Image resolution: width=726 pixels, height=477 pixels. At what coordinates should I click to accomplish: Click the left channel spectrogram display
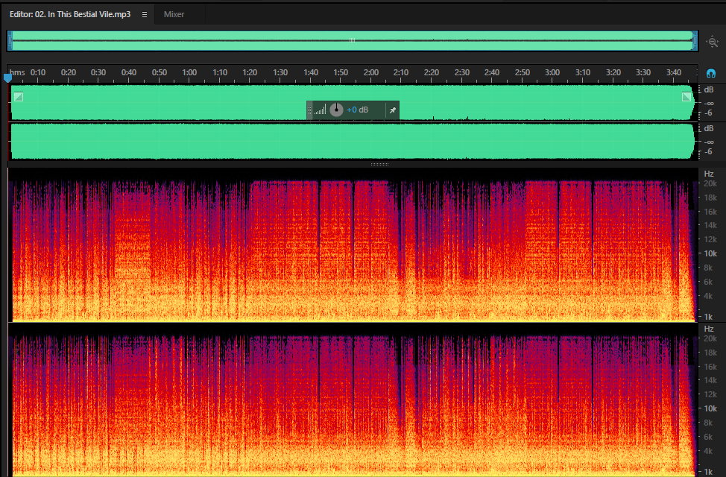click(x=353, y=244)
